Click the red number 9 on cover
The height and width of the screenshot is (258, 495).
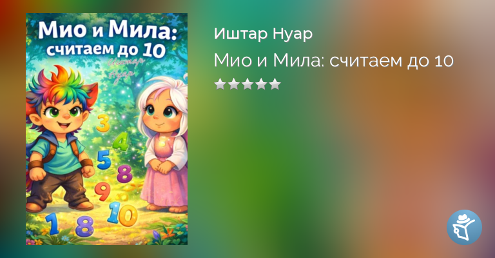click(102, 192)
